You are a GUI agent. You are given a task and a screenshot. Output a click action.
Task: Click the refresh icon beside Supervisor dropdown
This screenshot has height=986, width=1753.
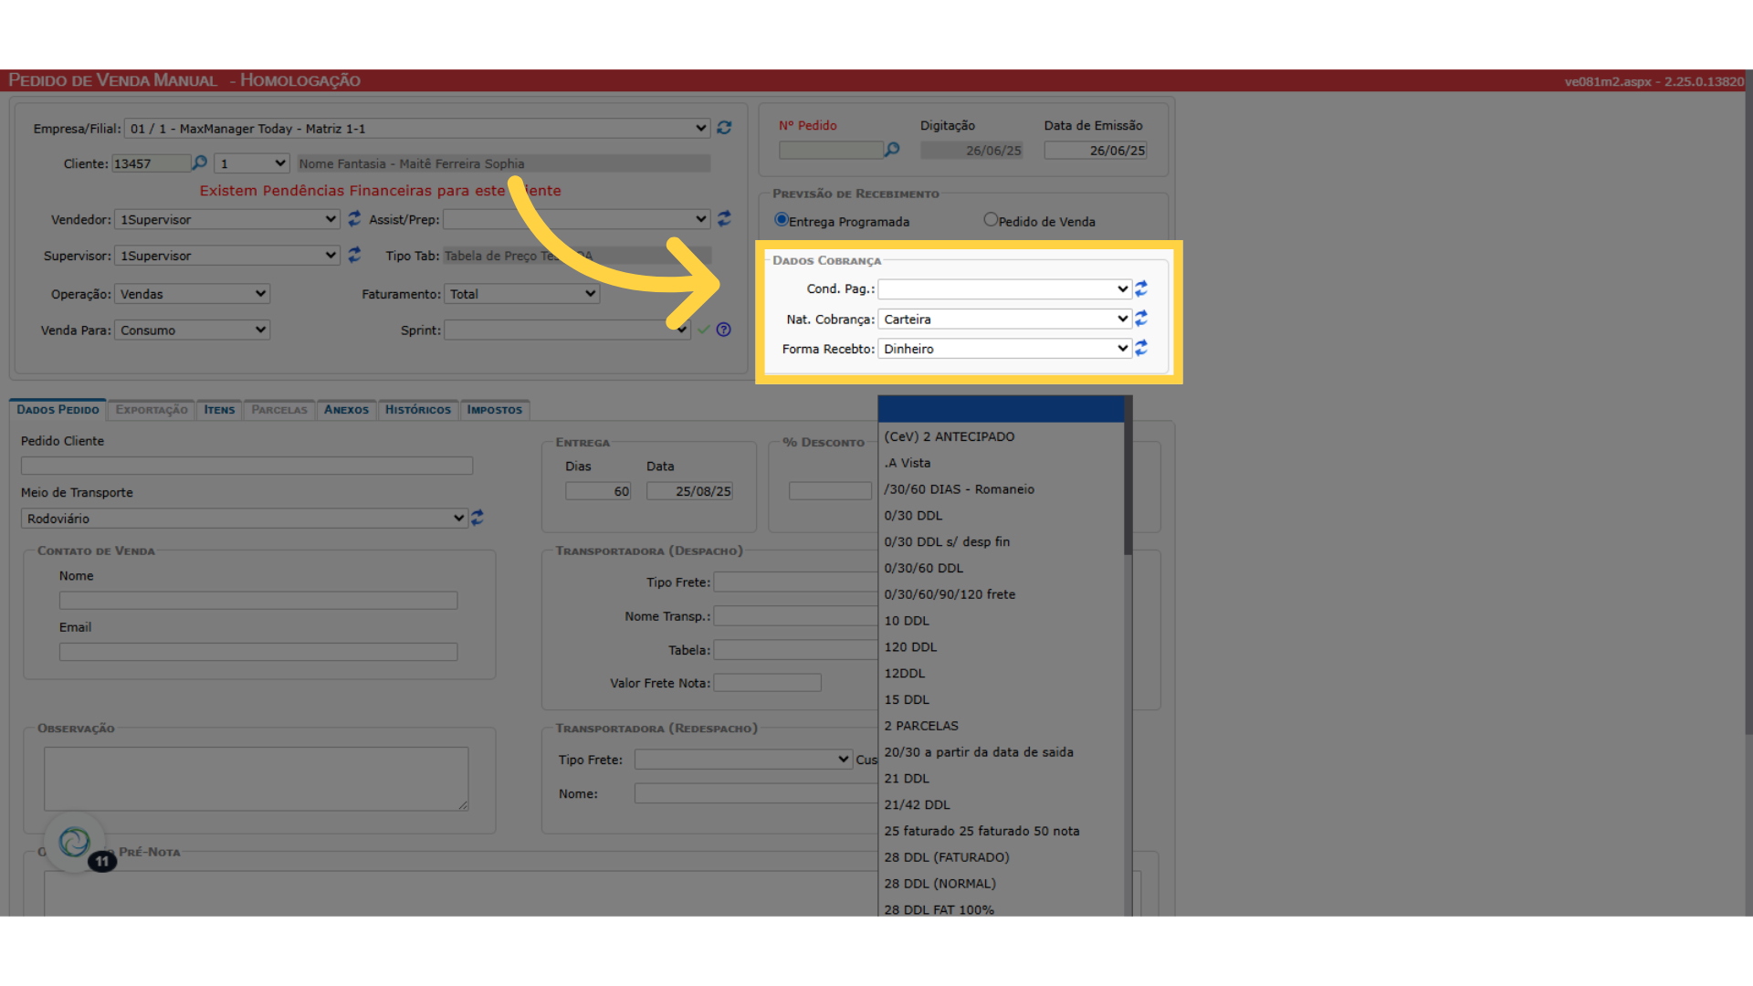pos(354,256)
